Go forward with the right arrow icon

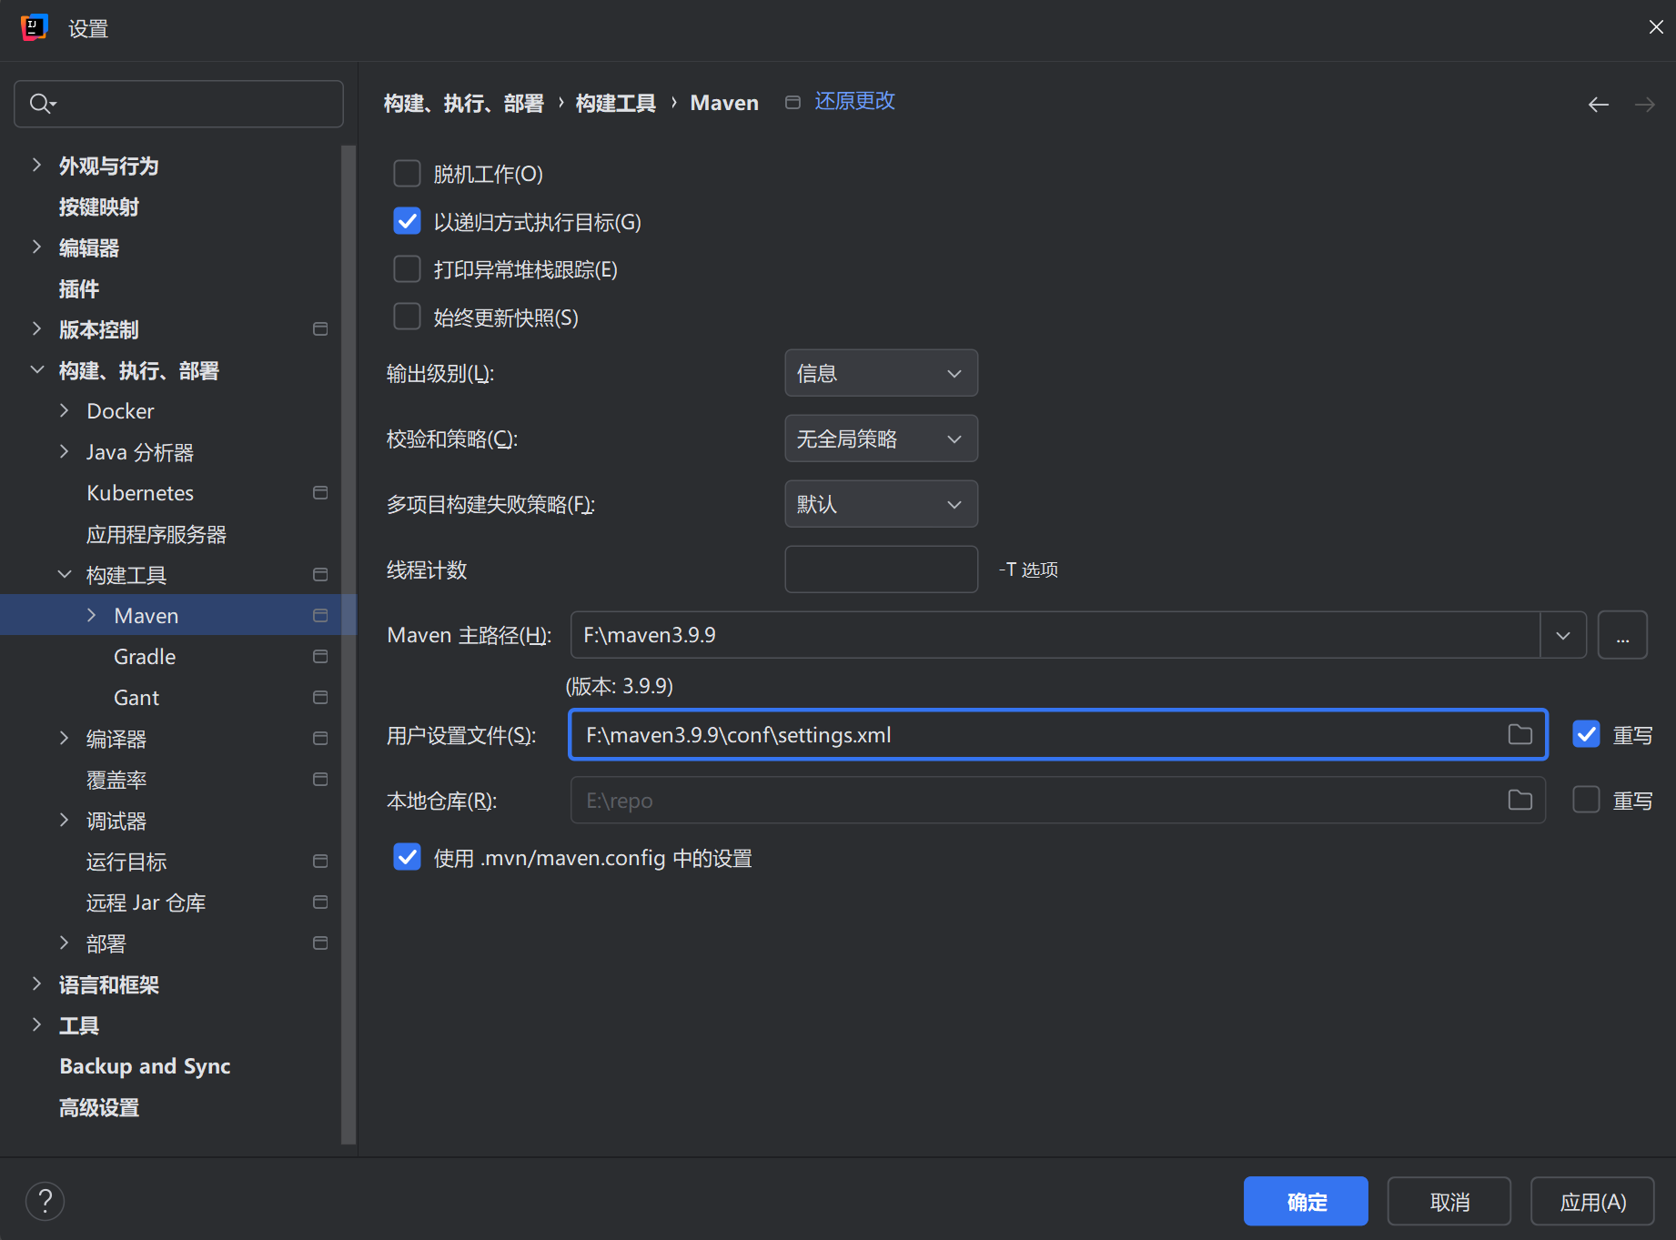click(x=1644, y=105)
